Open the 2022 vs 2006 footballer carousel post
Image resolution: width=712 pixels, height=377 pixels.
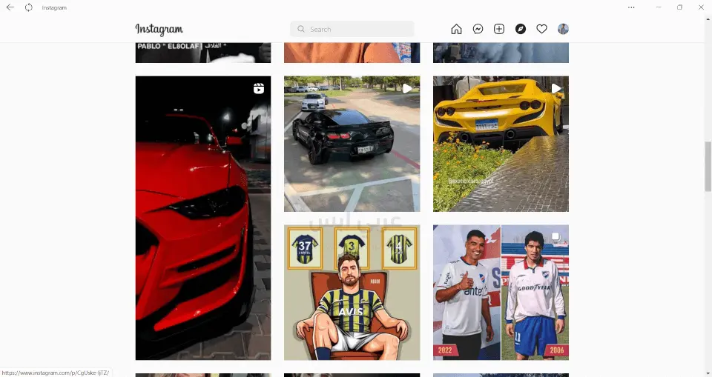coord(501,293)
